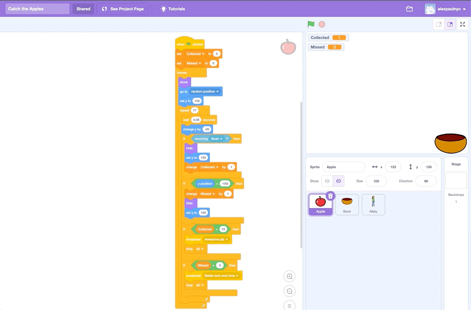
Task: Zoom in on the code workspace
Action: click(x=289, y=276)
